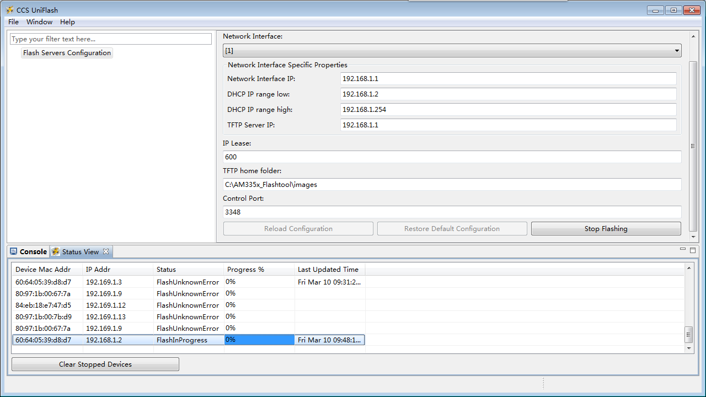This screenshot has height=397, width=706.
Task: Click the Reload Configuration button
Action: tap(298, 229)
